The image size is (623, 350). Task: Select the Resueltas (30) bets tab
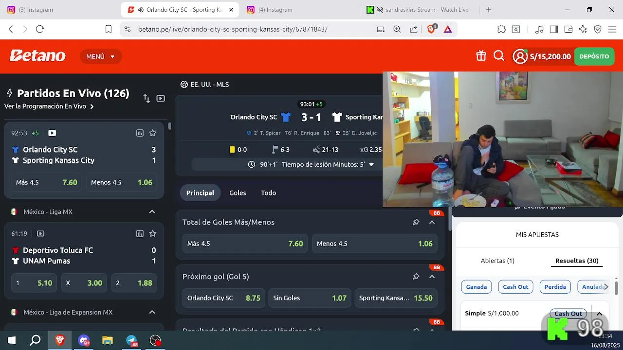[x=577, y=261]
